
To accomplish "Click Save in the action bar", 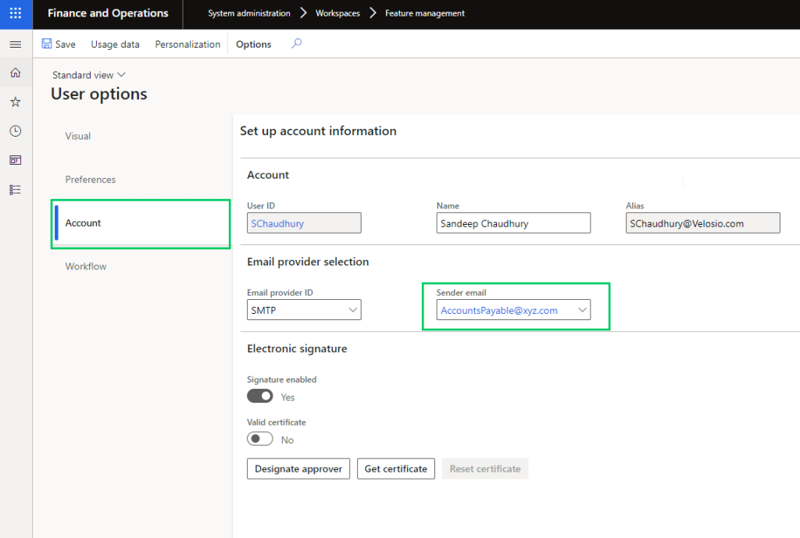I will point(59,44).
